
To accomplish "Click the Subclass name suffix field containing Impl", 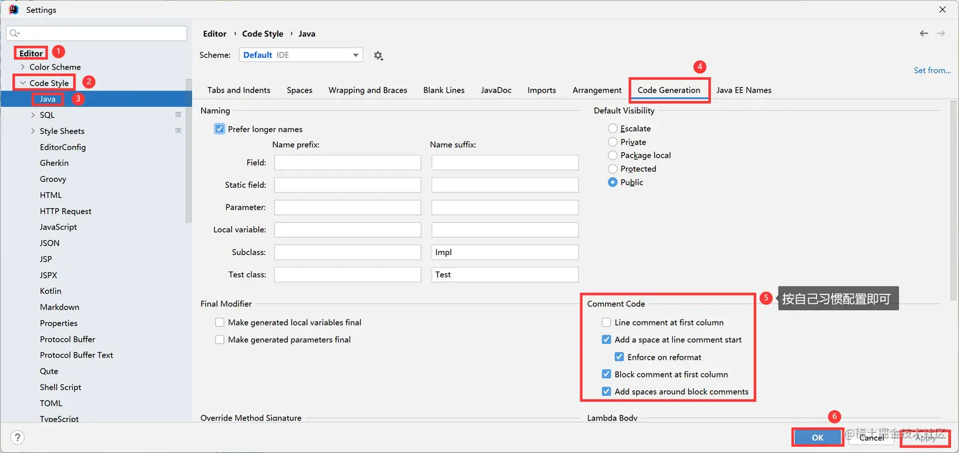I will [505, 252].
